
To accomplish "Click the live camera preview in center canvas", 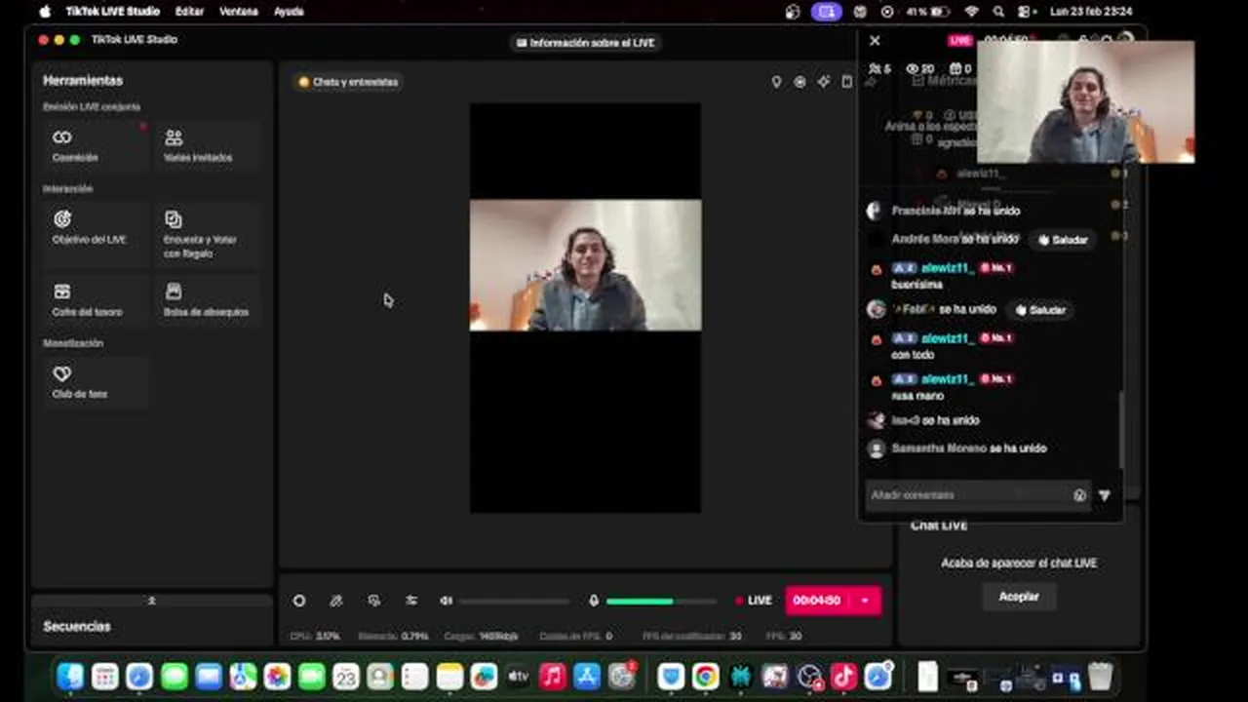I will click(585, 265).
